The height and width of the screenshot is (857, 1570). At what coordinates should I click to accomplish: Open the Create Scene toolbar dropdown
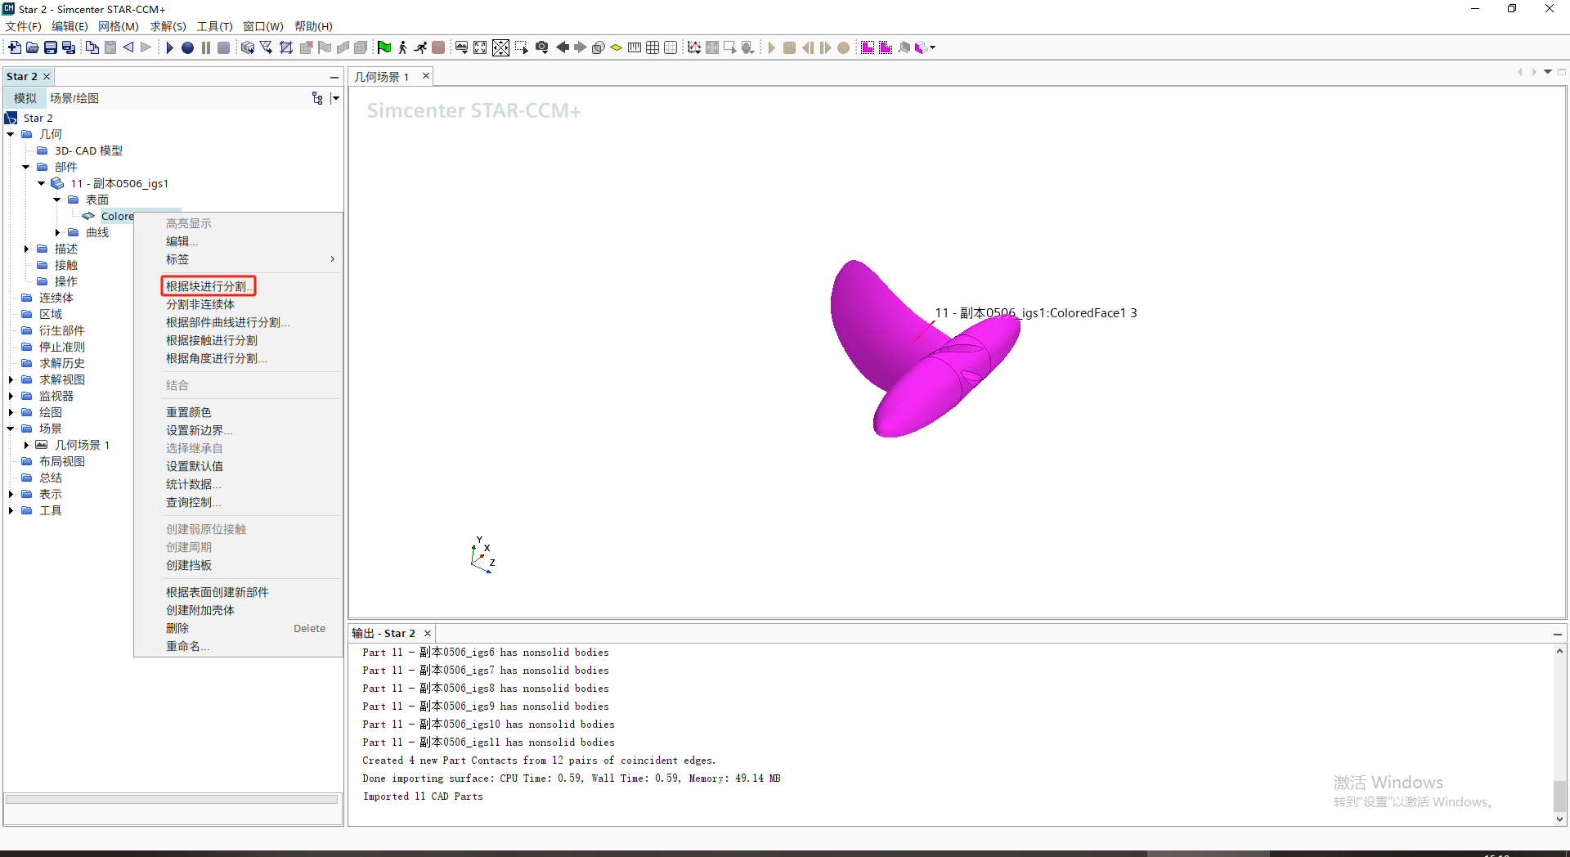(461, 47)
